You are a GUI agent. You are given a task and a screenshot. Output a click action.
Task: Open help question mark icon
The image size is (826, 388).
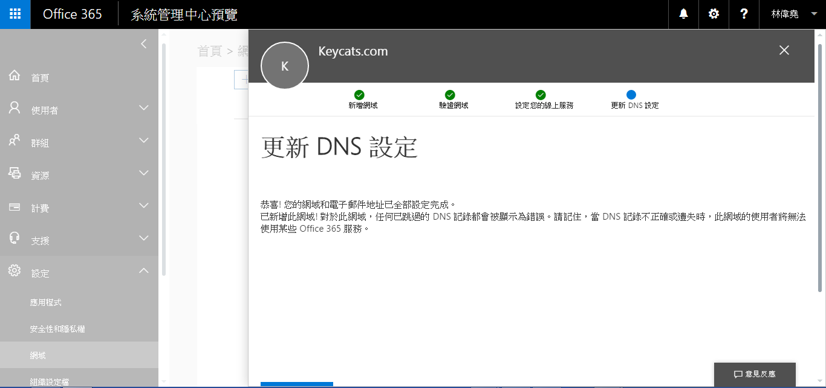point(744,14)
